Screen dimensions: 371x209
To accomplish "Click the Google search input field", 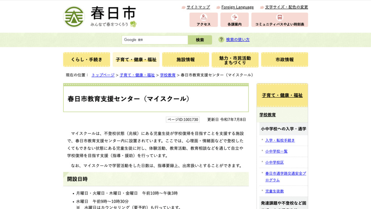I will (x=155, y=40).
